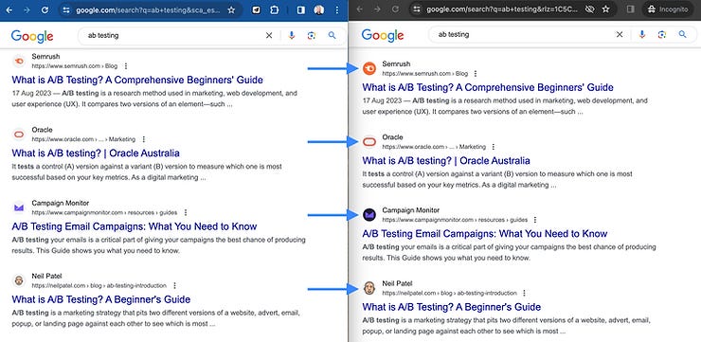Open options for Campaign Monitor result in left window
701x342 pixels.
point(186,212)
